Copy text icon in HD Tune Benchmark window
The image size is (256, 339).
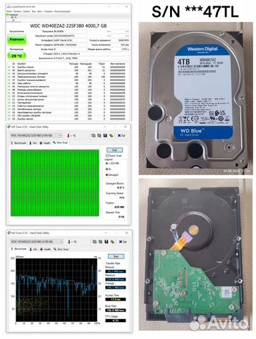coord(94,242)
